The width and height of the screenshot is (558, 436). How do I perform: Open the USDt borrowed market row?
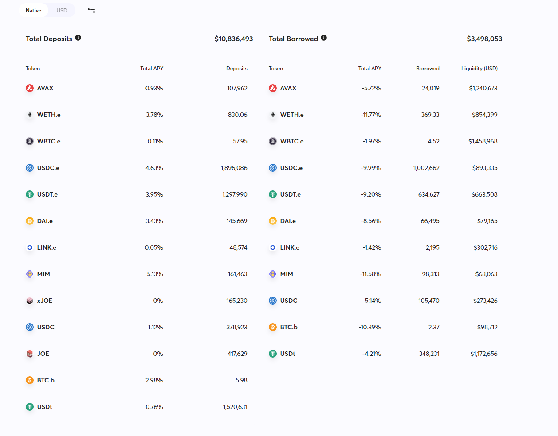[x=287, y=354]
